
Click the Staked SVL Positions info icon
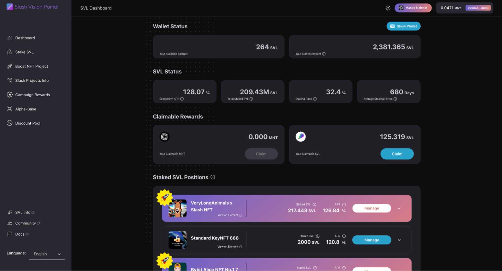pyautogui.click(x=213, y=177)
